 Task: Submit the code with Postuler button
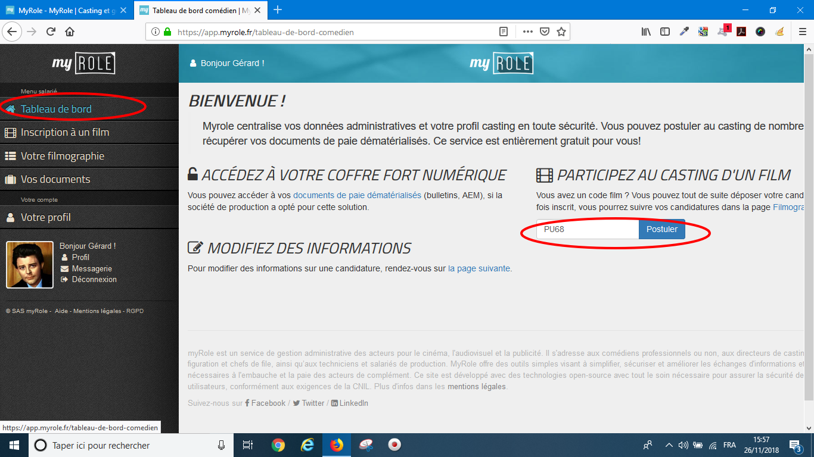tap(662, 229)
